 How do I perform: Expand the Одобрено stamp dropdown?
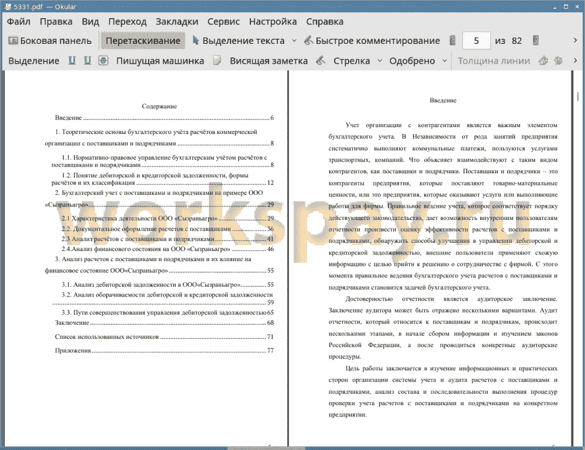[x=445, y=61]
